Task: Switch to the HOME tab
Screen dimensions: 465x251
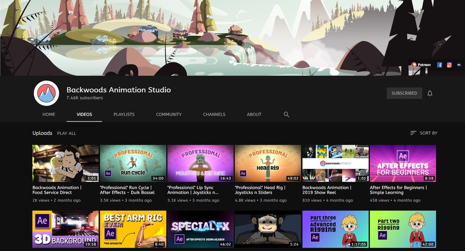Action: tap(49, 114)
